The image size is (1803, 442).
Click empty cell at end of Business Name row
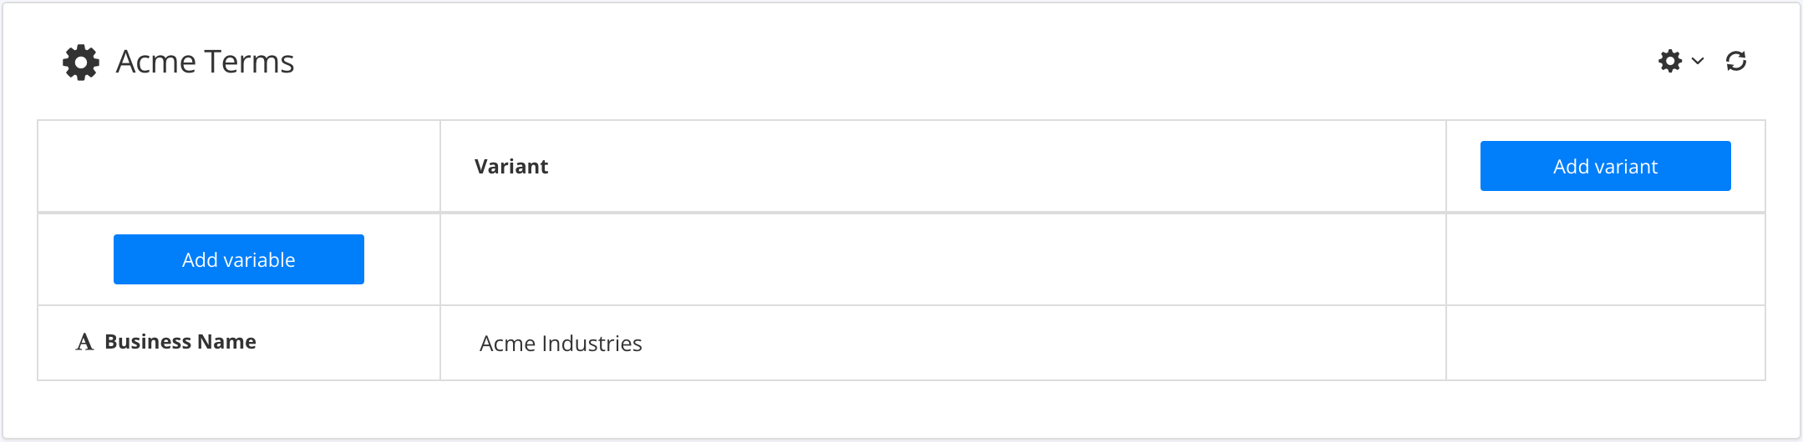pos(1605,343)
